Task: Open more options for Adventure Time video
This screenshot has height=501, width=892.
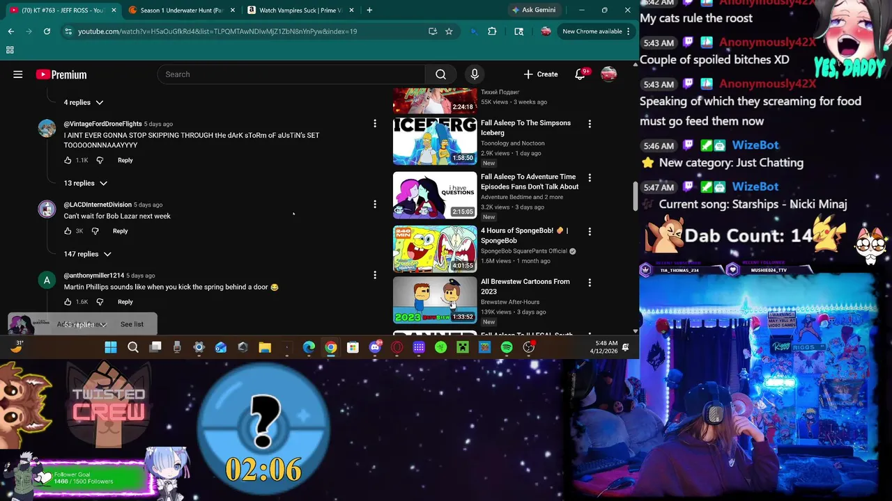Action: tap(590, 177)
